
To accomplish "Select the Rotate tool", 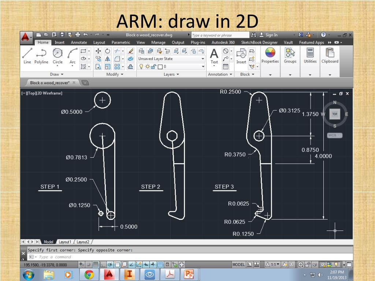I will (108, 51).
